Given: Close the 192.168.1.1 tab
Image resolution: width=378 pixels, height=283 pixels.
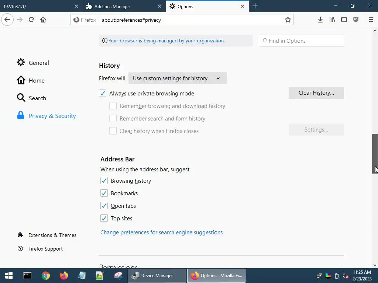Looking at the screenshot, I should [76, 7].
